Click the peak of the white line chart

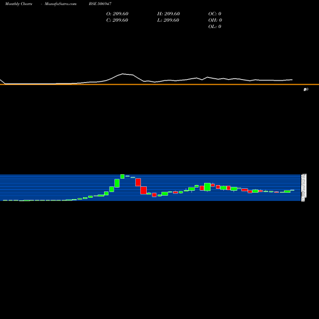pos(123,74)
